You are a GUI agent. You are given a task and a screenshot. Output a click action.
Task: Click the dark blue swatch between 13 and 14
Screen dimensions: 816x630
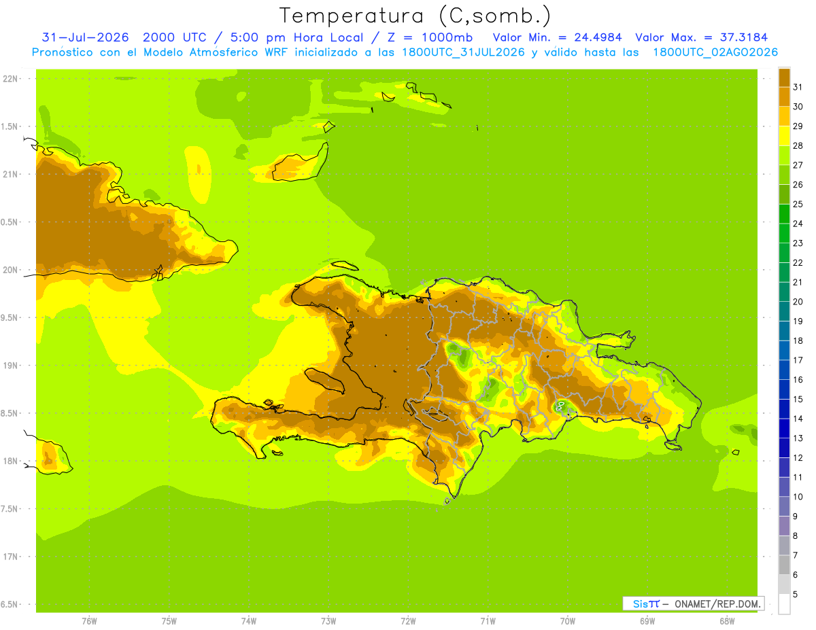784,429
